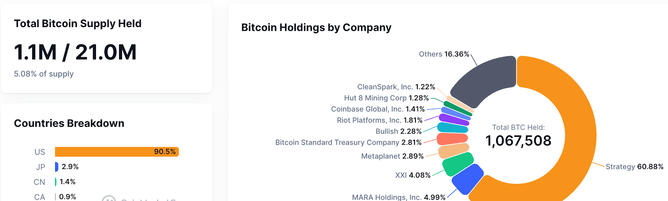Select the Countries Breakdown heading
Viewport: 668px width, 201px height.
click(x=69, y=123)
